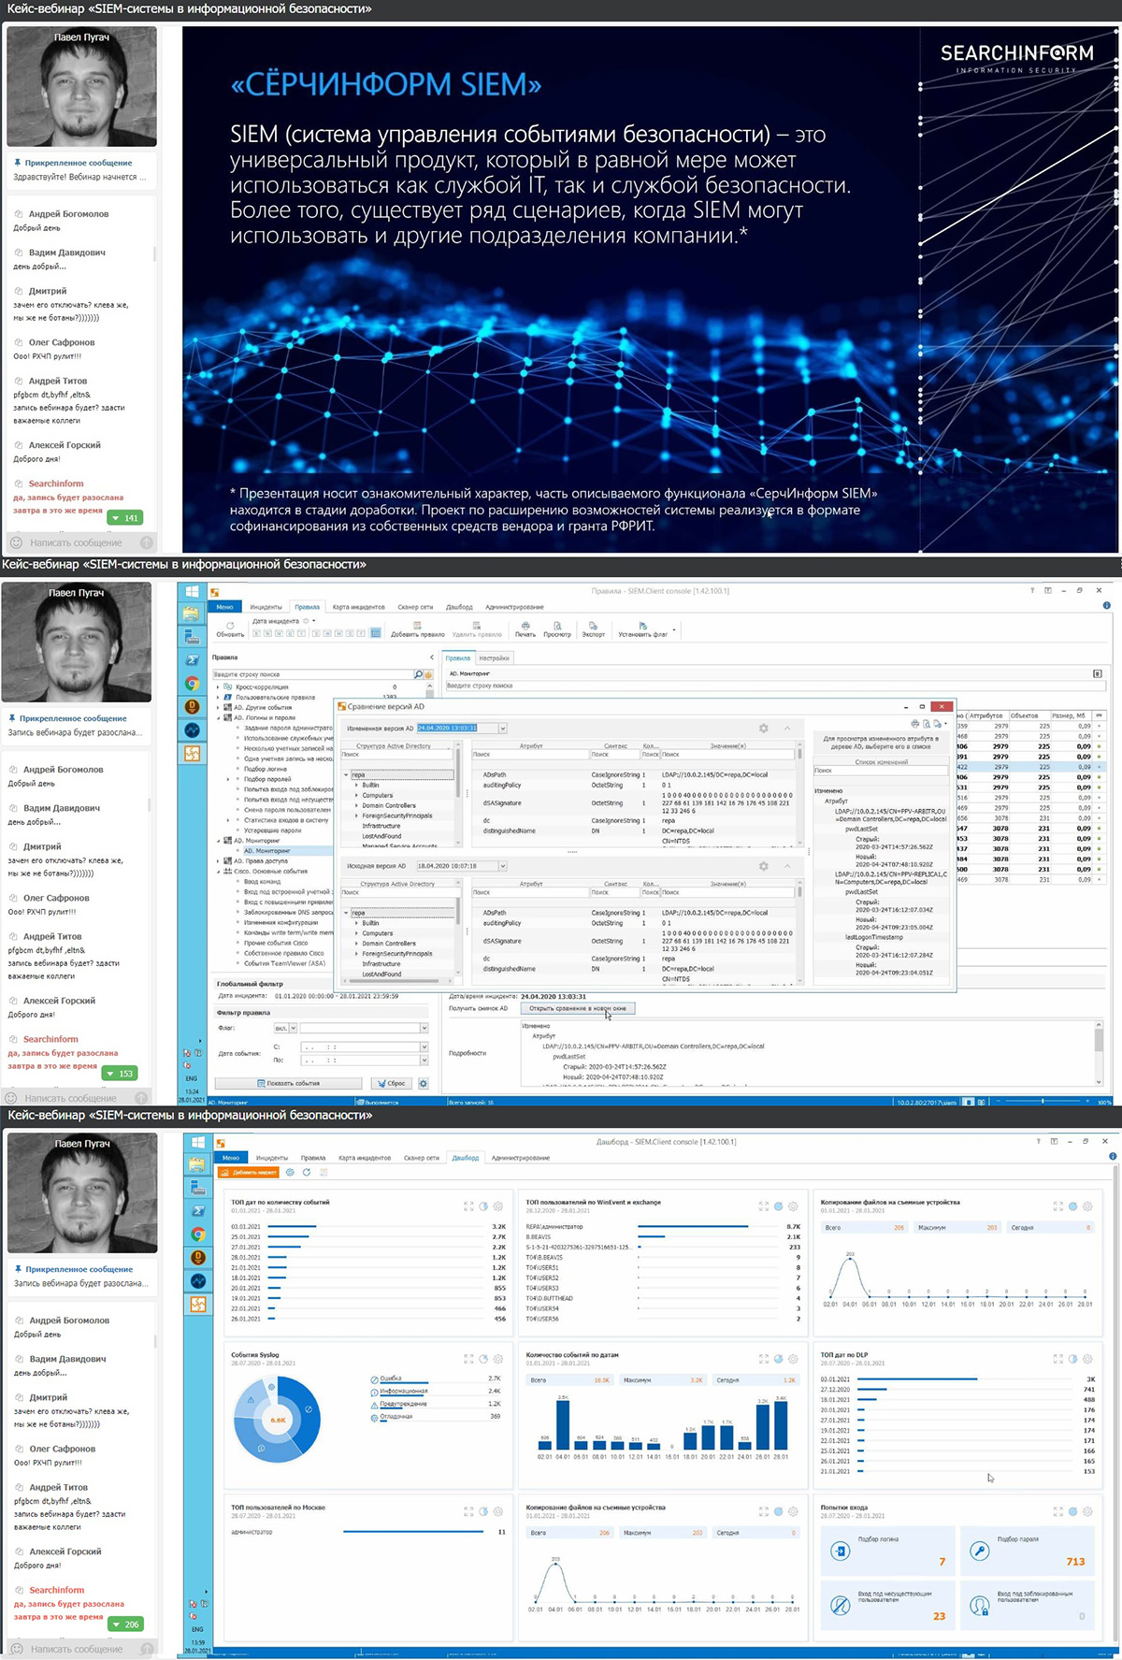Click printer icon in Сравнение версий AD dialog
This screenshot has height=1660, width=1122.
coord(914,724)
